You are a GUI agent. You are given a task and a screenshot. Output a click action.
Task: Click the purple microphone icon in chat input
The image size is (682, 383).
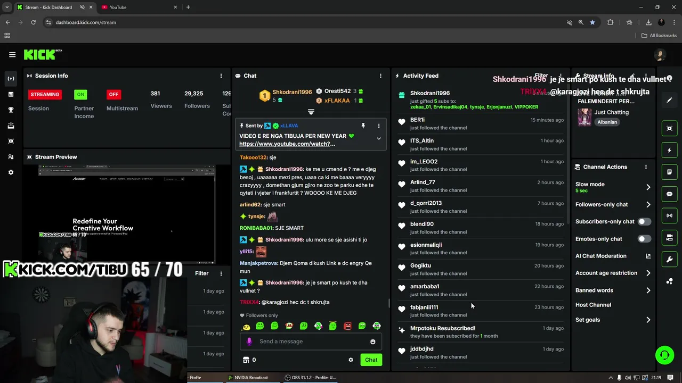coord(249,342)
